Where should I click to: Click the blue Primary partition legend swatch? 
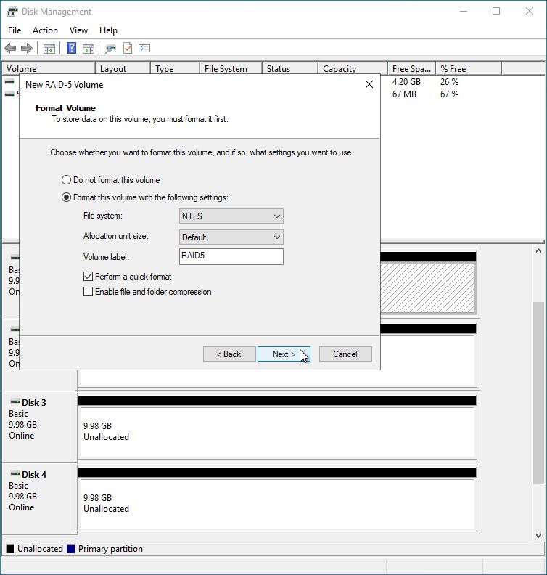(71, 549)
